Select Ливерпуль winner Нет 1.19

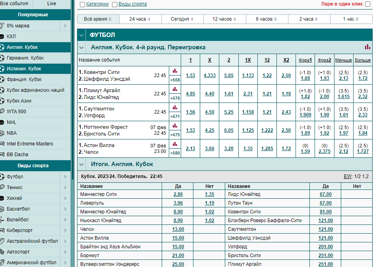point(209,203)
